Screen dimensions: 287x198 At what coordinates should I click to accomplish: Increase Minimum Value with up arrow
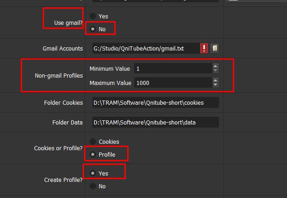coord(215,66)
